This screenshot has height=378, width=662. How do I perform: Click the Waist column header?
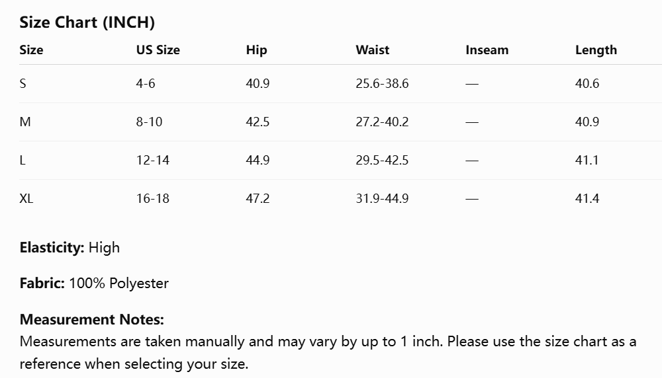(372, 50)
